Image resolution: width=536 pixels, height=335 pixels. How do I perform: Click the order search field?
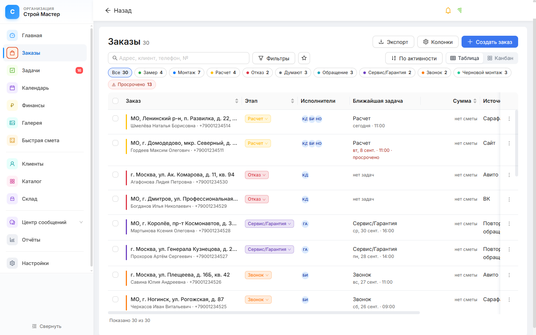179,58
